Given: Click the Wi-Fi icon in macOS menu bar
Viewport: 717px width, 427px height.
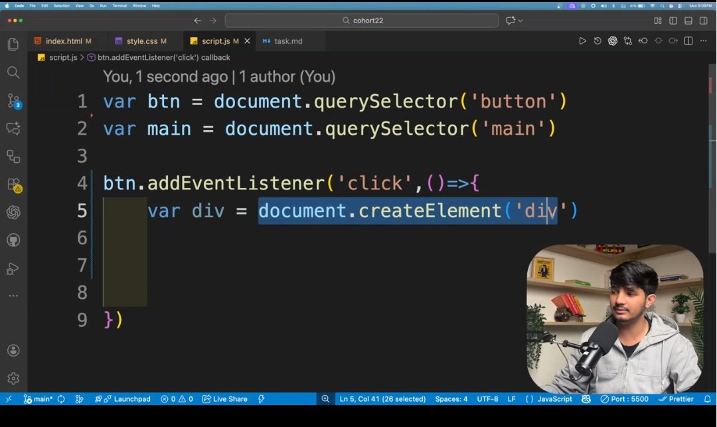Looking at the screenshot, I should click(x=653, y=6).
